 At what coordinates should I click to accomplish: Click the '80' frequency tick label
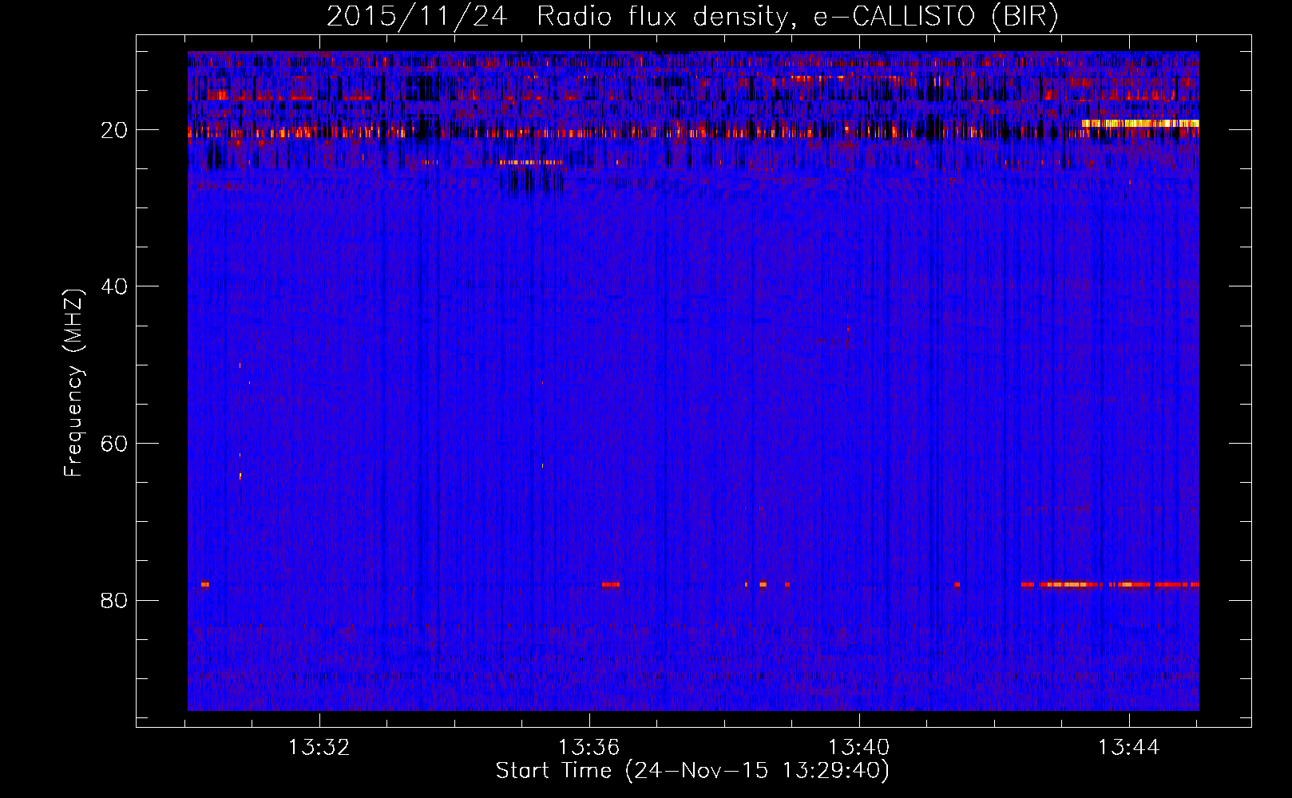point(115,600)
